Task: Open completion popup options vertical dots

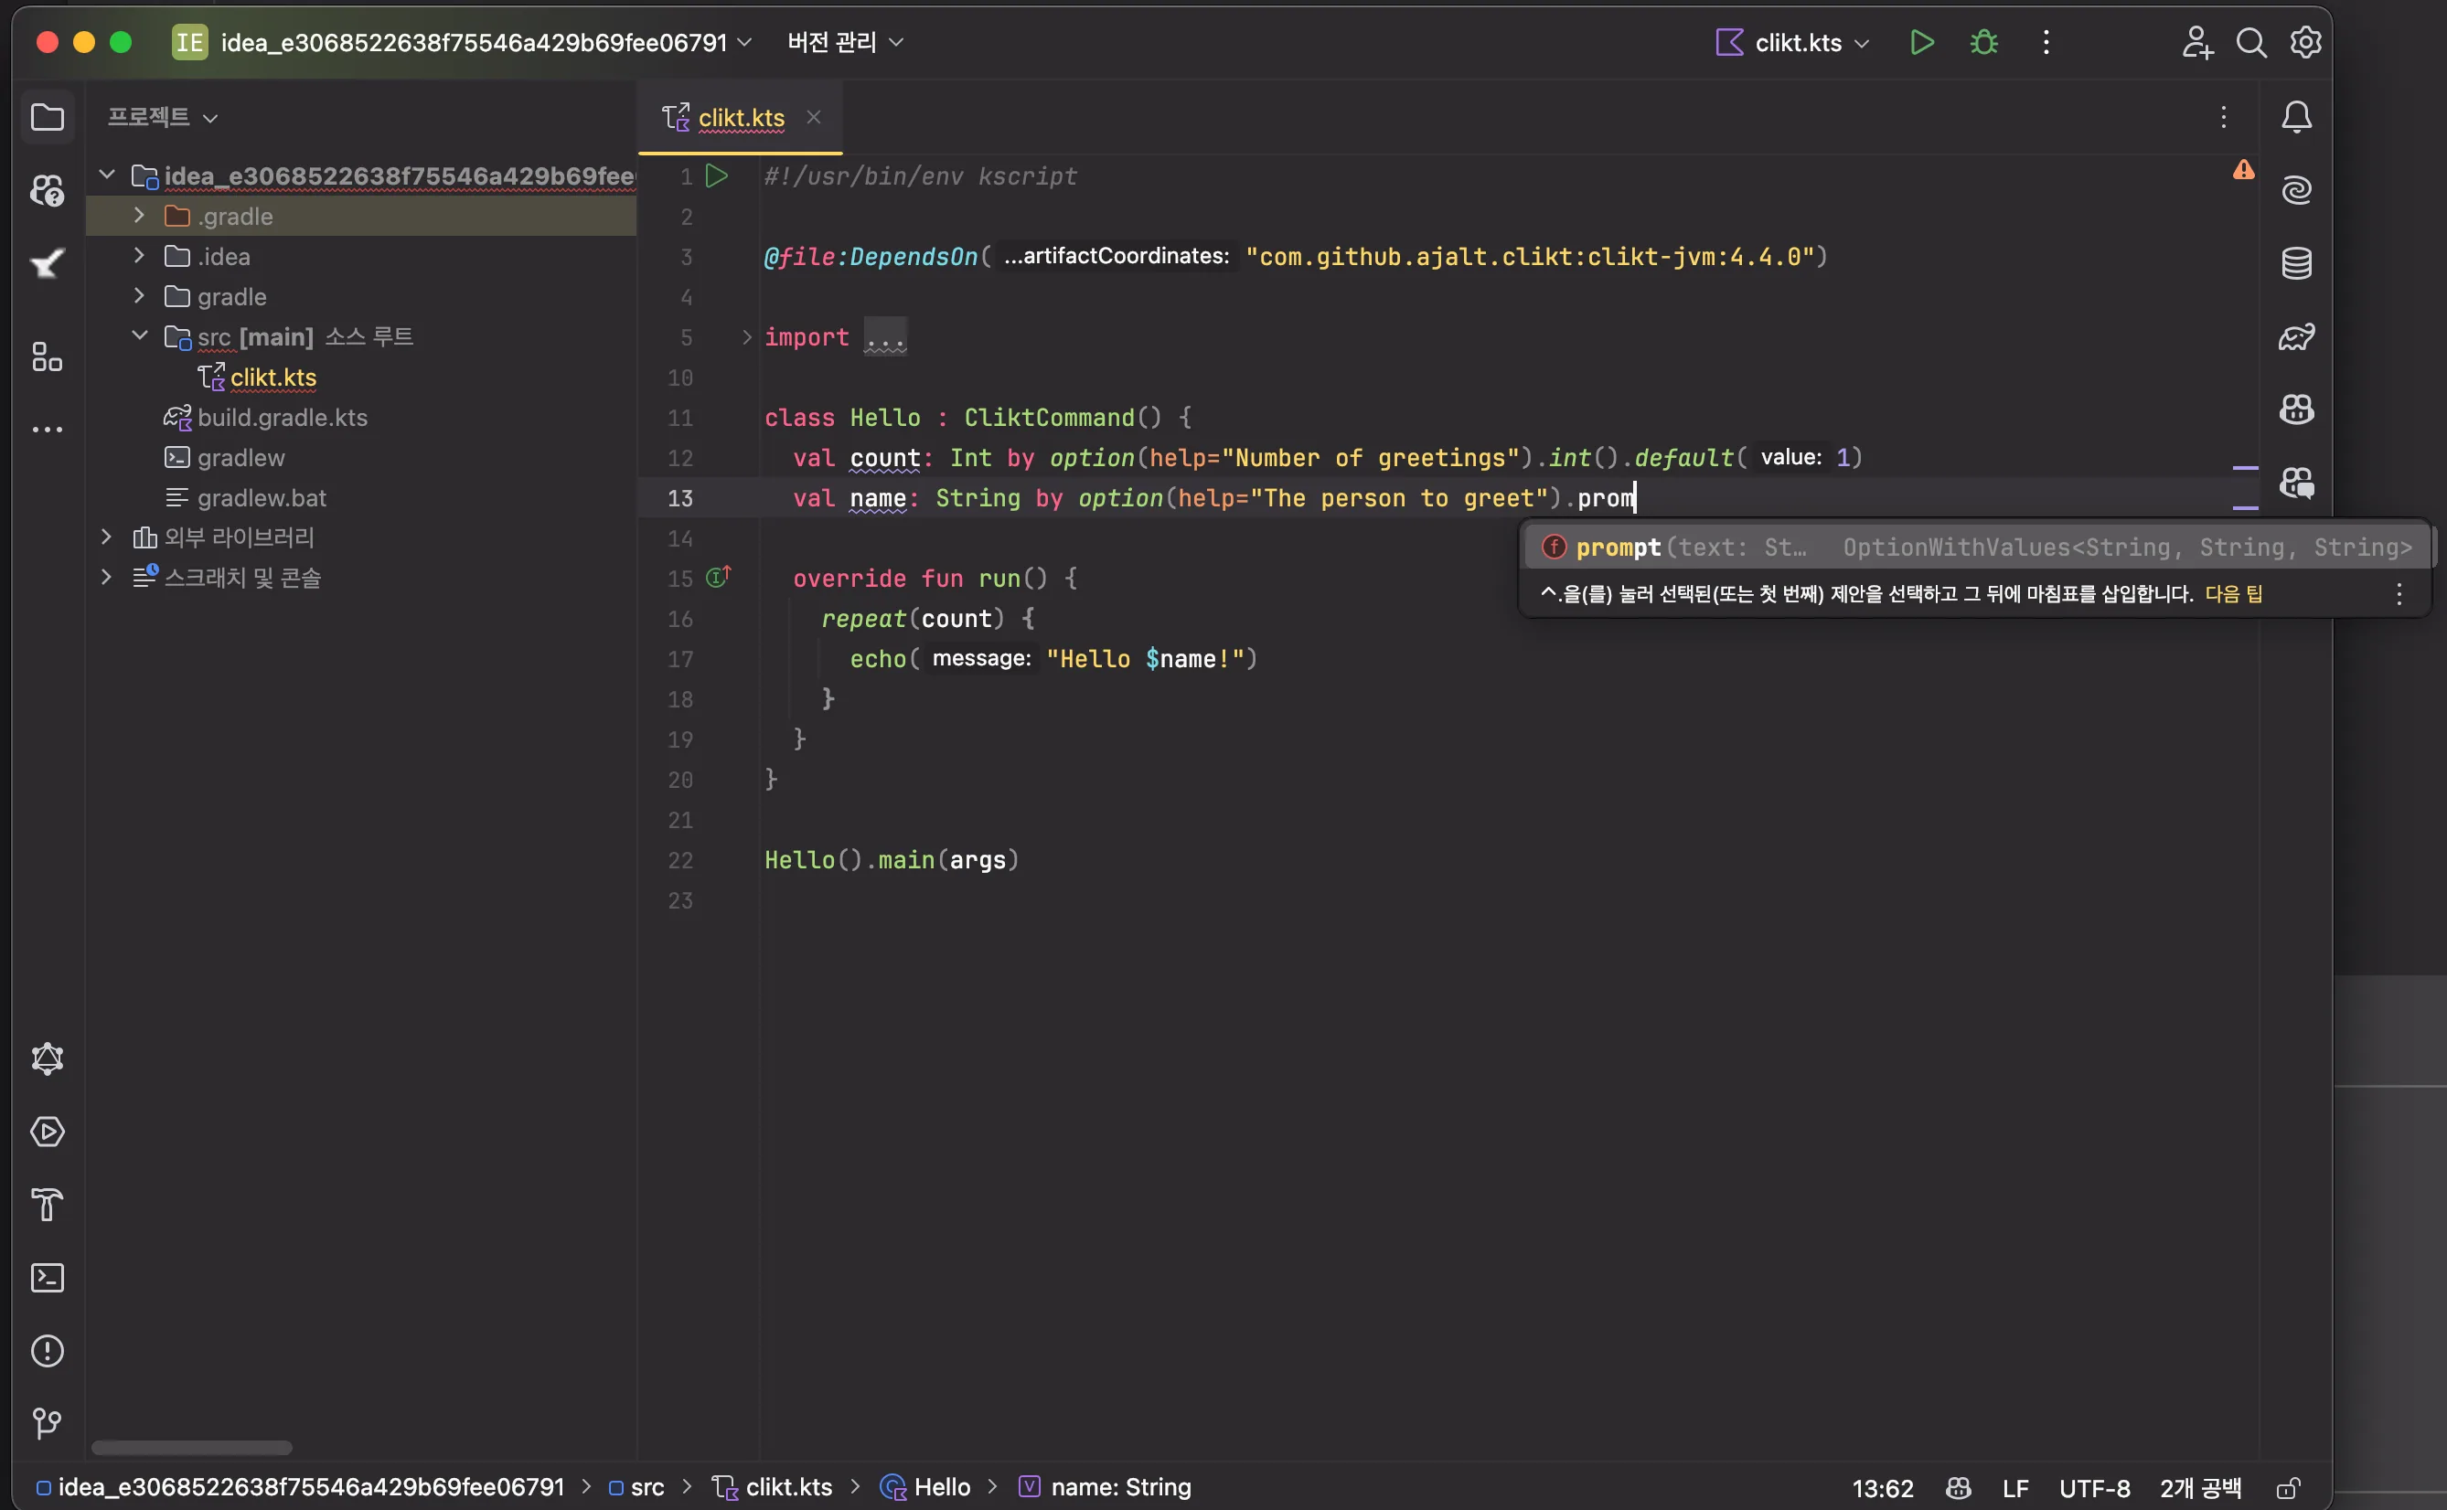Action: point(2399,594)
